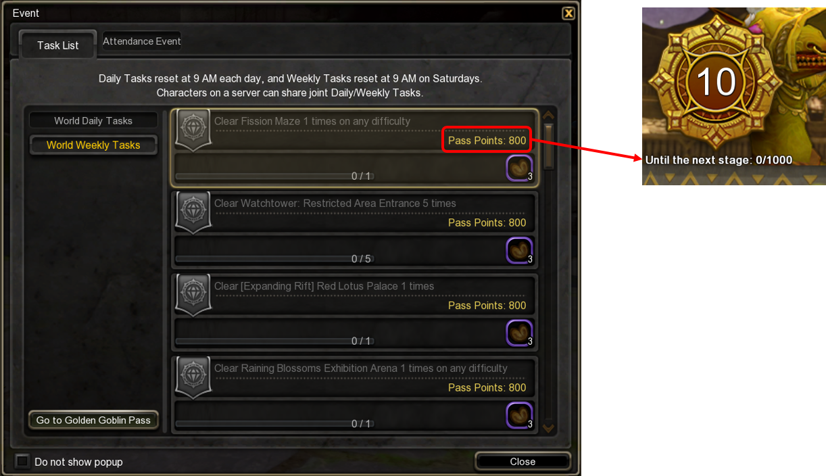The width and height of the screenshot is (826, 476).
Task: Select World Weekly Tasks category
Action: click(x=93, y=145)
